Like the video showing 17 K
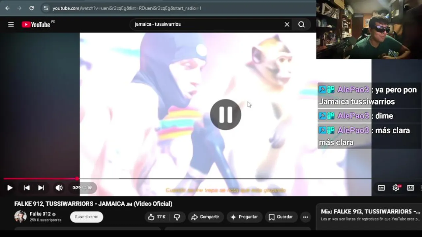422x237 pixels. click(157, 217)
